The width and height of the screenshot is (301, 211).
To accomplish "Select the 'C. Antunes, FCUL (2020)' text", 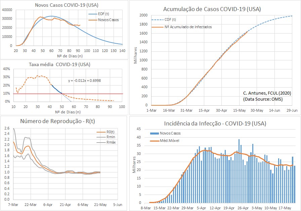I will click(266, 93).
